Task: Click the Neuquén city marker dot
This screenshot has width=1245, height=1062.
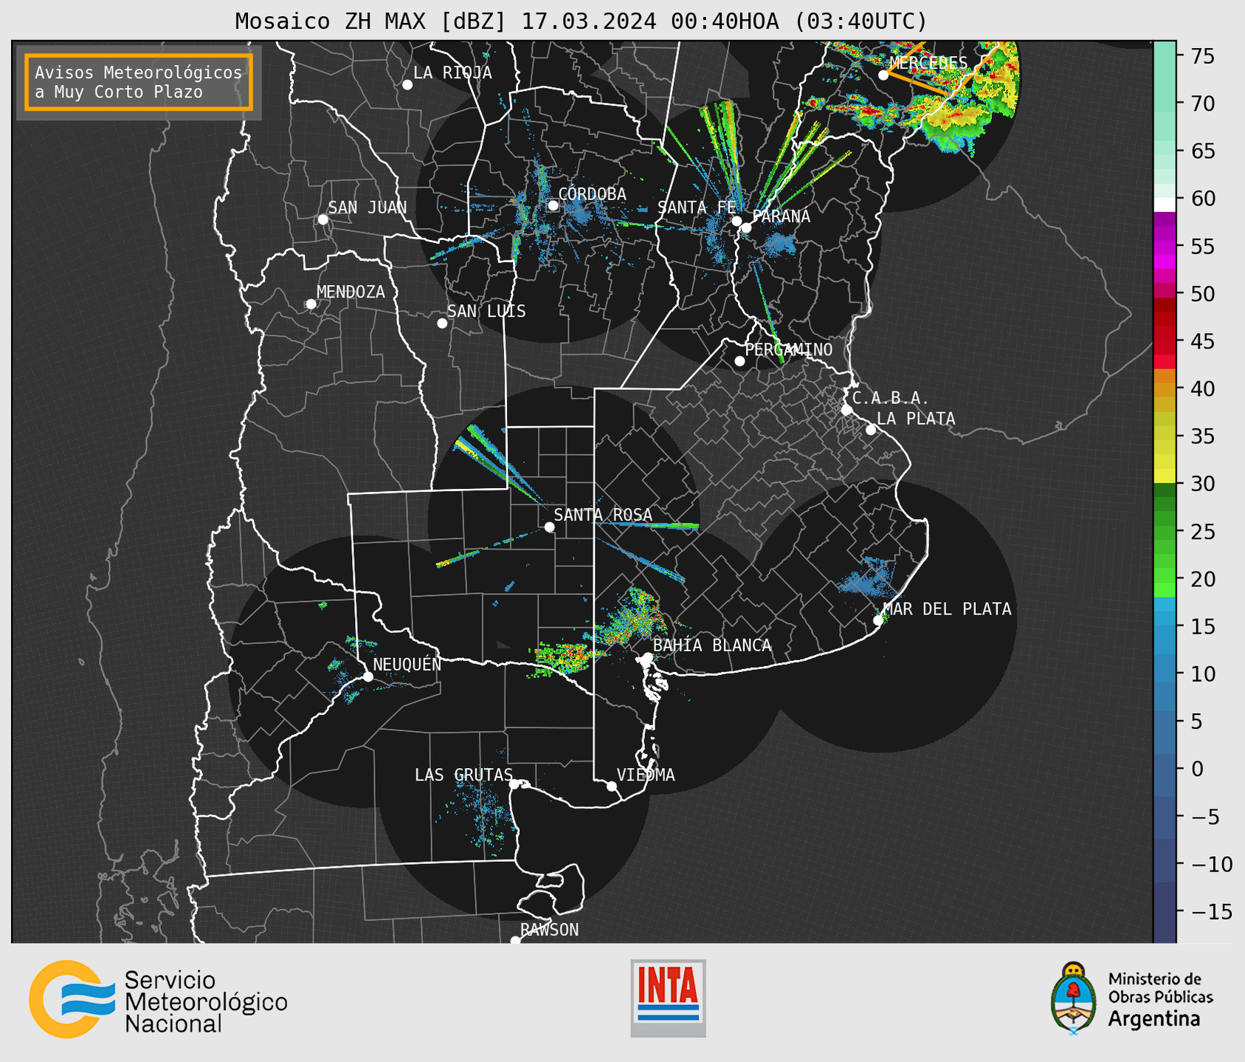Action: (368, 676)
